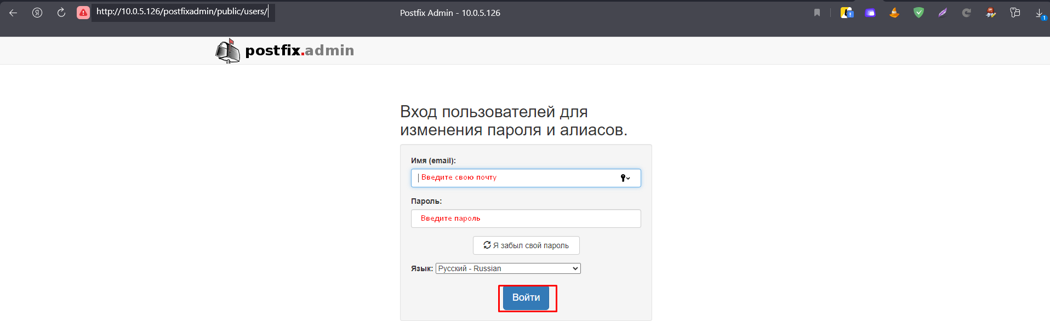The width and height of the screenshot is (1050, 321).
Task: Click the Имя (email): label
Action: click(x=433, y=160)
